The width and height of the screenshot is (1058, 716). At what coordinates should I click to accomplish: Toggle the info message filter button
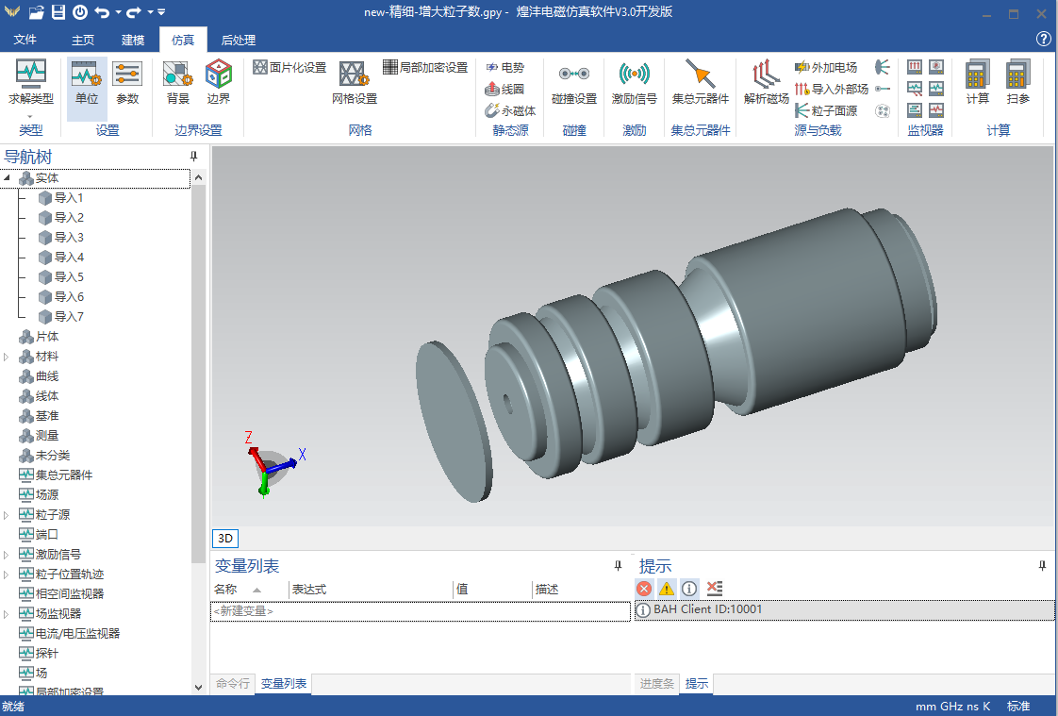tap(689, 589)
